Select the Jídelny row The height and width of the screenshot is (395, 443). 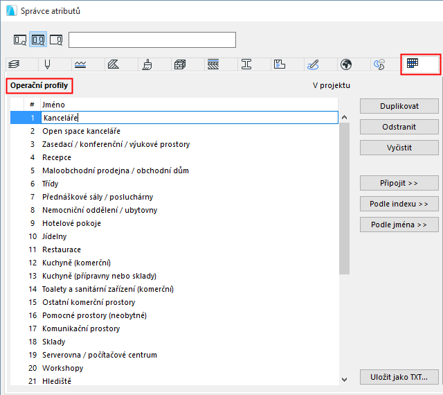click(174, 236)
